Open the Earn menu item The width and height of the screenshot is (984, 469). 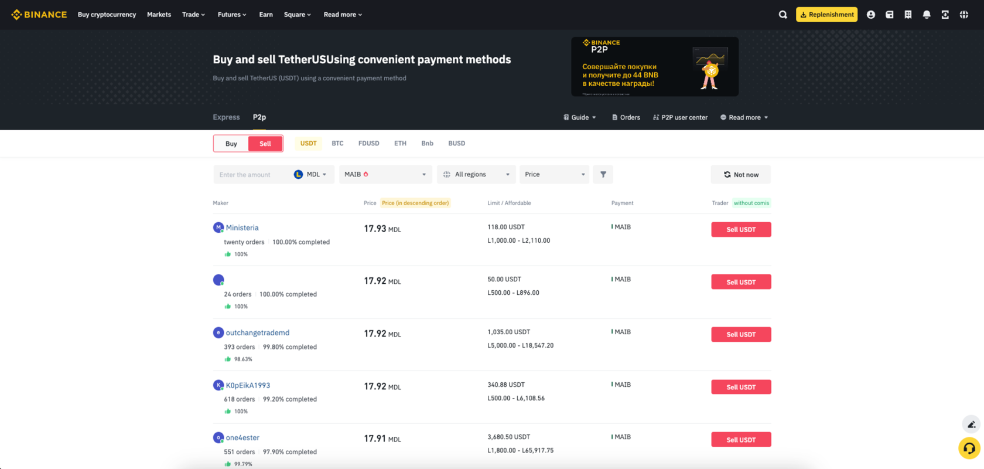(266, 15)
